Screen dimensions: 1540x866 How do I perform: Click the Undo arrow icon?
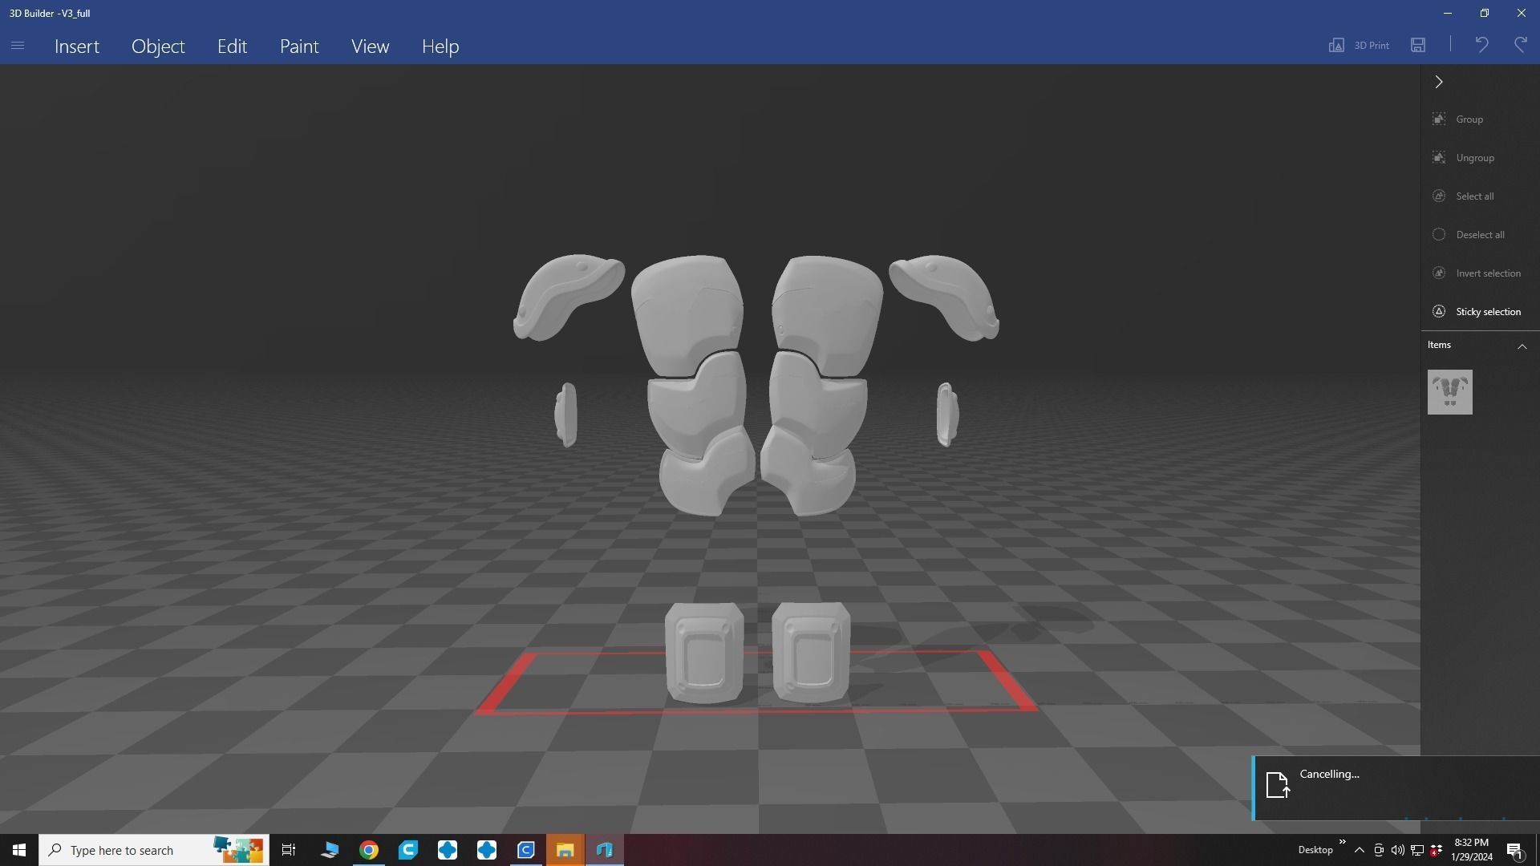(1481, 46)
